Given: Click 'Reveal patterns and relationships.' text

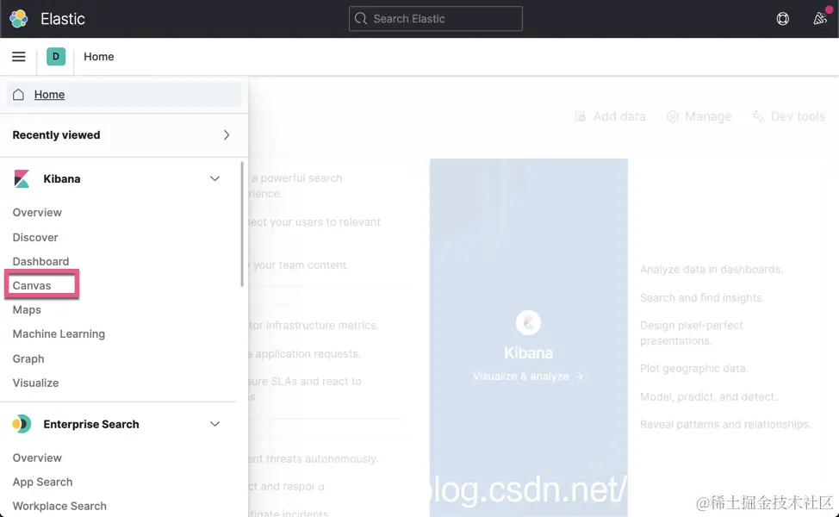Looking at the screenshot, I should tap(725, 425).
